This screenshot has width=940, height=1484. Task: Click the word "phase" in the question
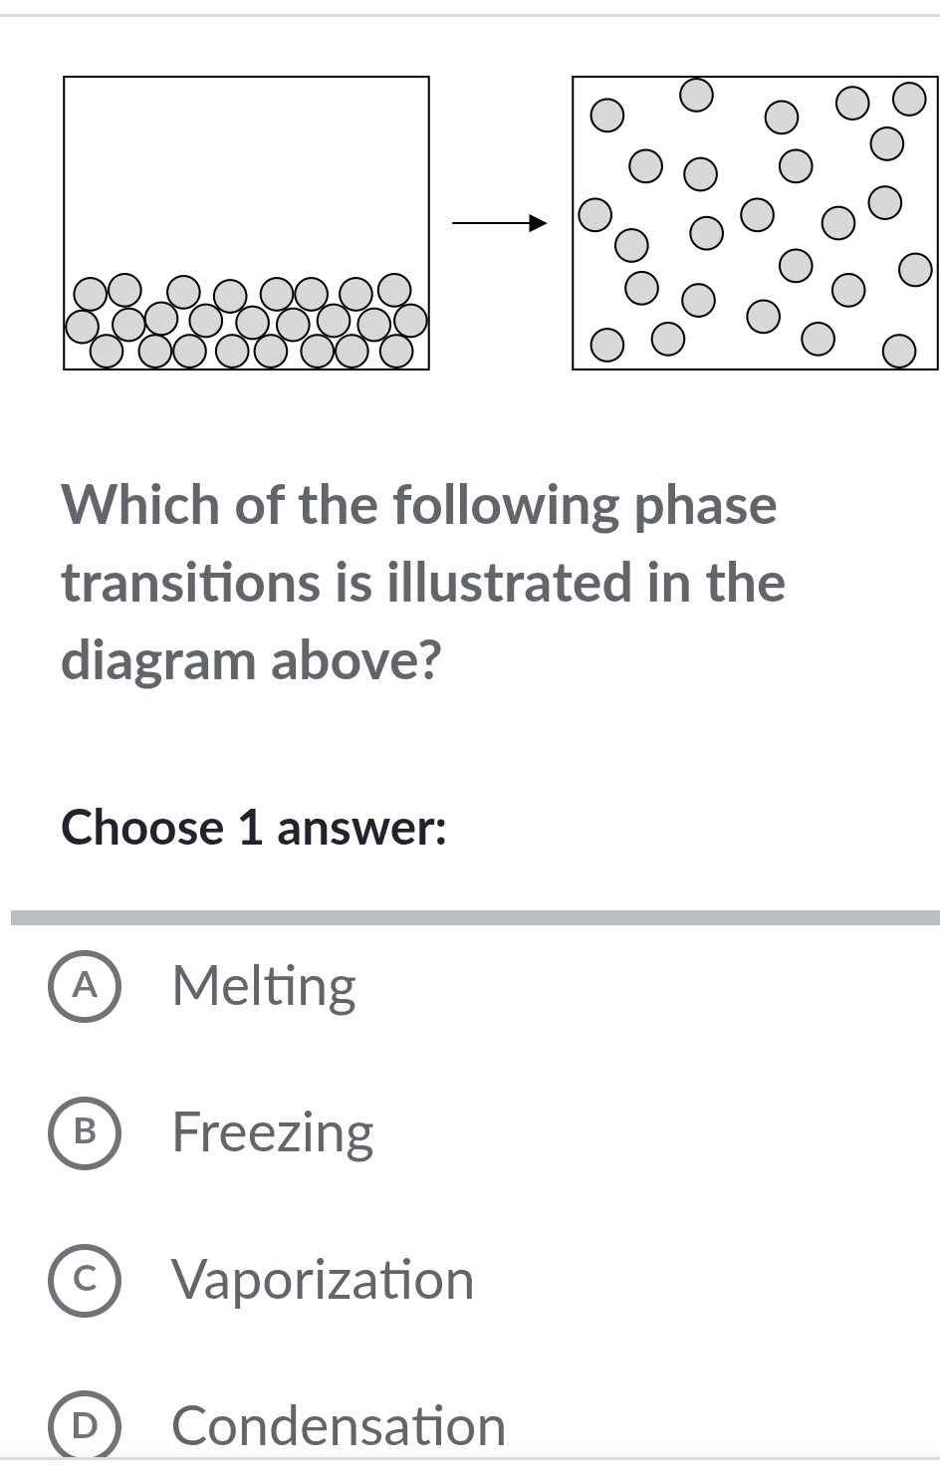click(706, 505)
